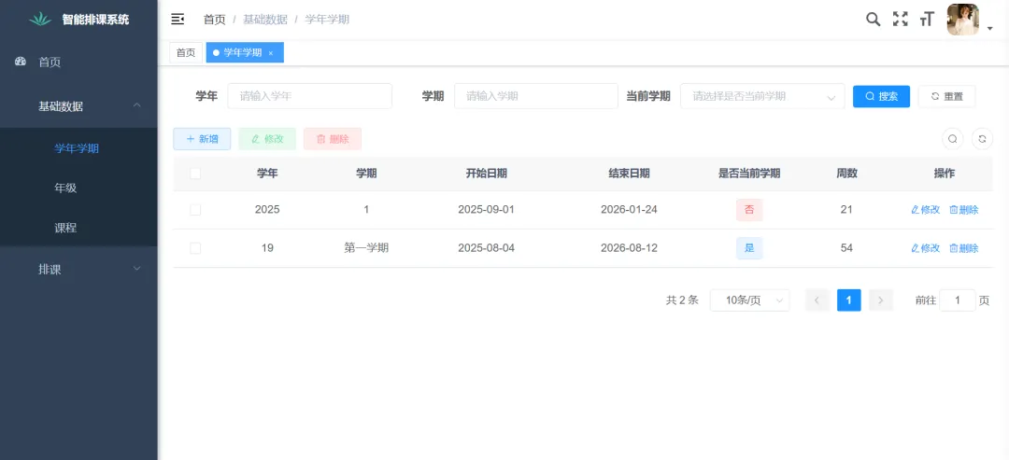Open the font size setting icon
This screenshot has width=1009, height=460.
(x=927, y=19)
